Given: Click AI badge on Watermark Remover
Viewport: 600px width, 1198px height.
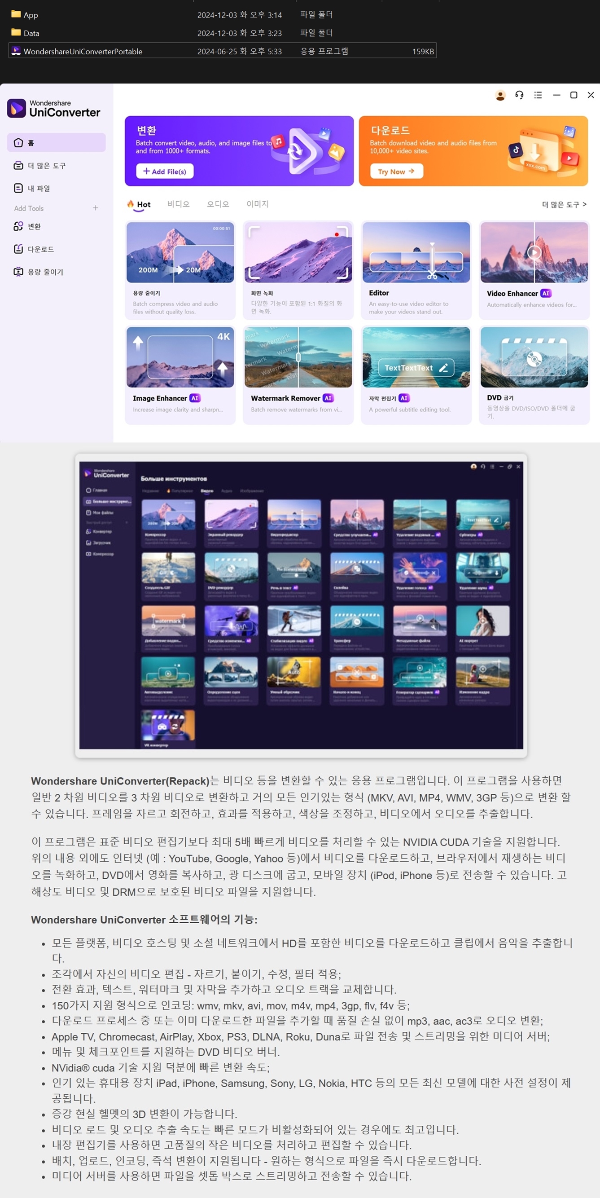Looking at the screenshot, I should (328, 398).
